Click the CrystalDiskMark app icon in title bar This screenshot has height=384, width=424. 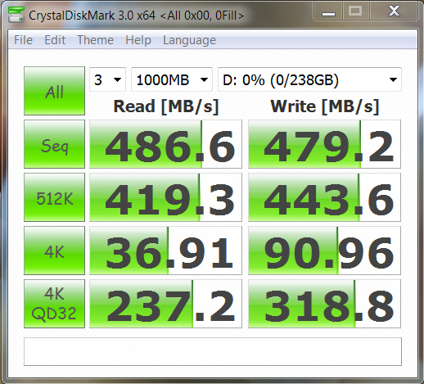tap(16, 15)
